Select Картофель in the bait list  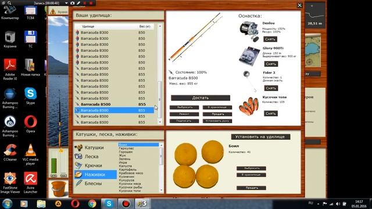138,170
